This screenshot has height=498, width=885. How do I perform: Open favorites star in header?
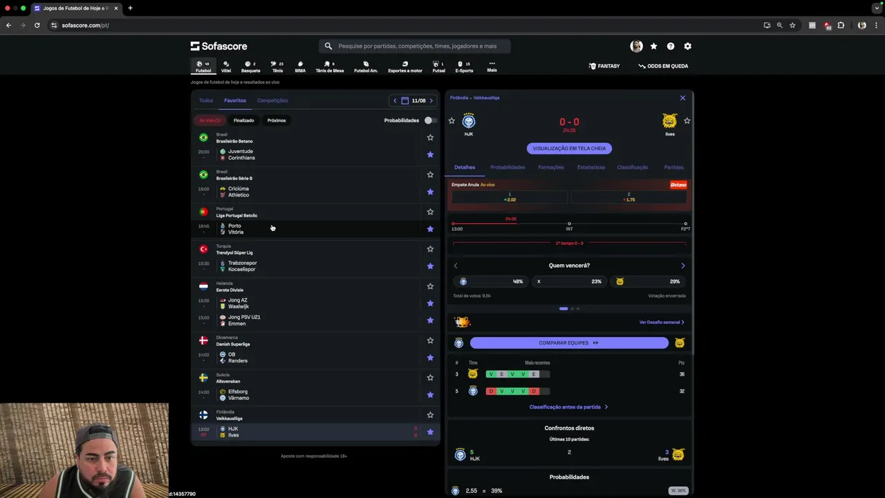(x=653, y=46)
